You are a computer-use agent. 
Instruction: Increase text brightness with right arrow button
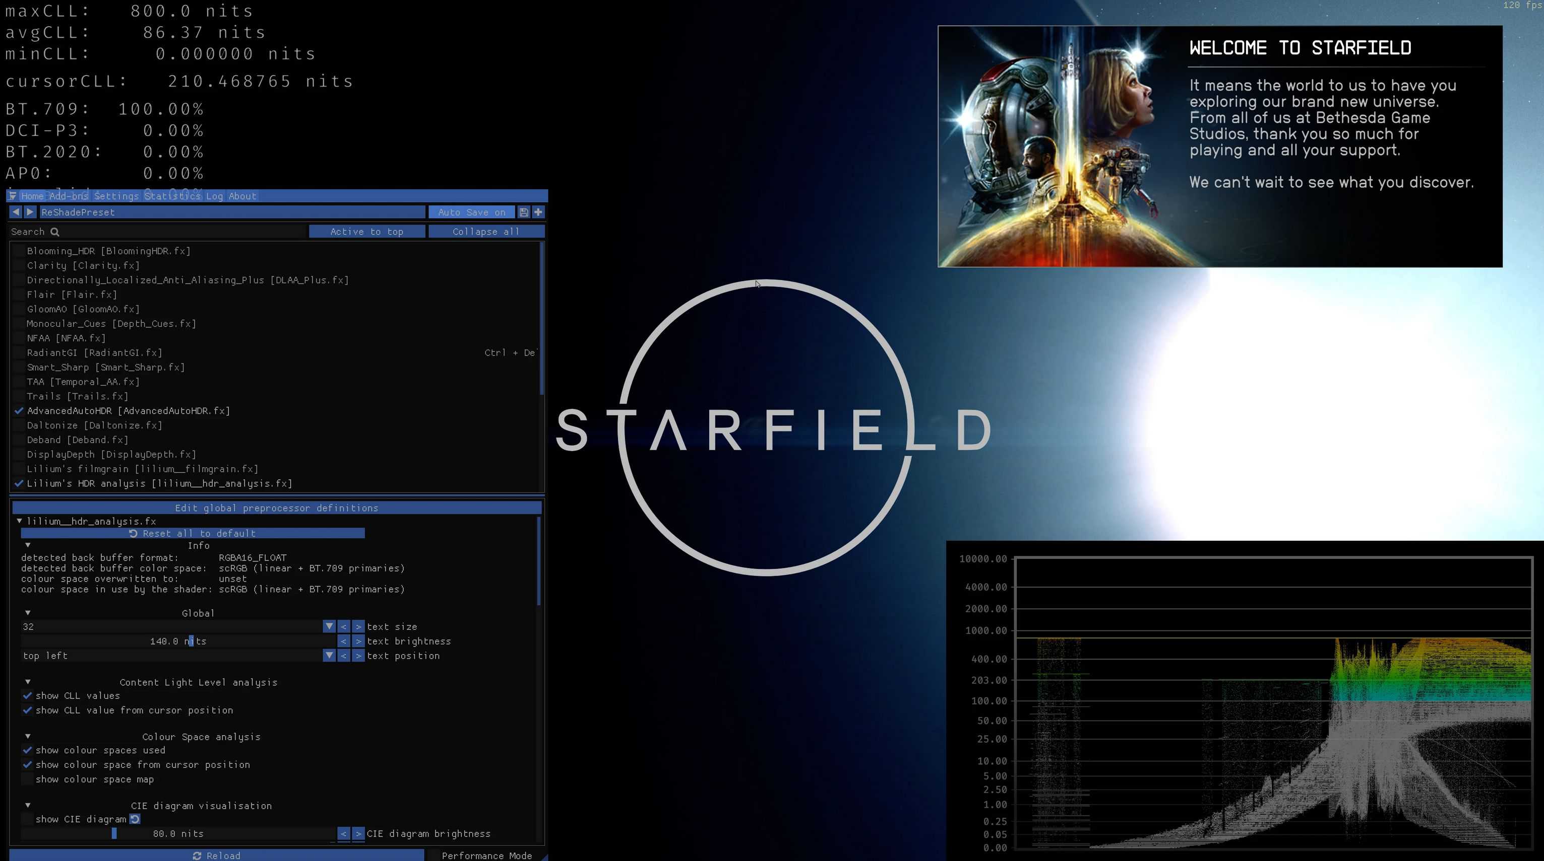(358, 641)
